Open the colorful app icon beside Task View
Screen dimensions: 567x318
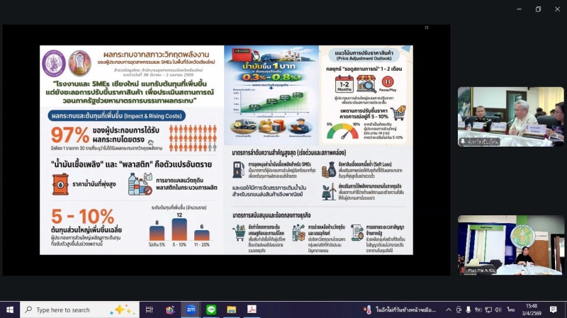(x=170, y=310)
